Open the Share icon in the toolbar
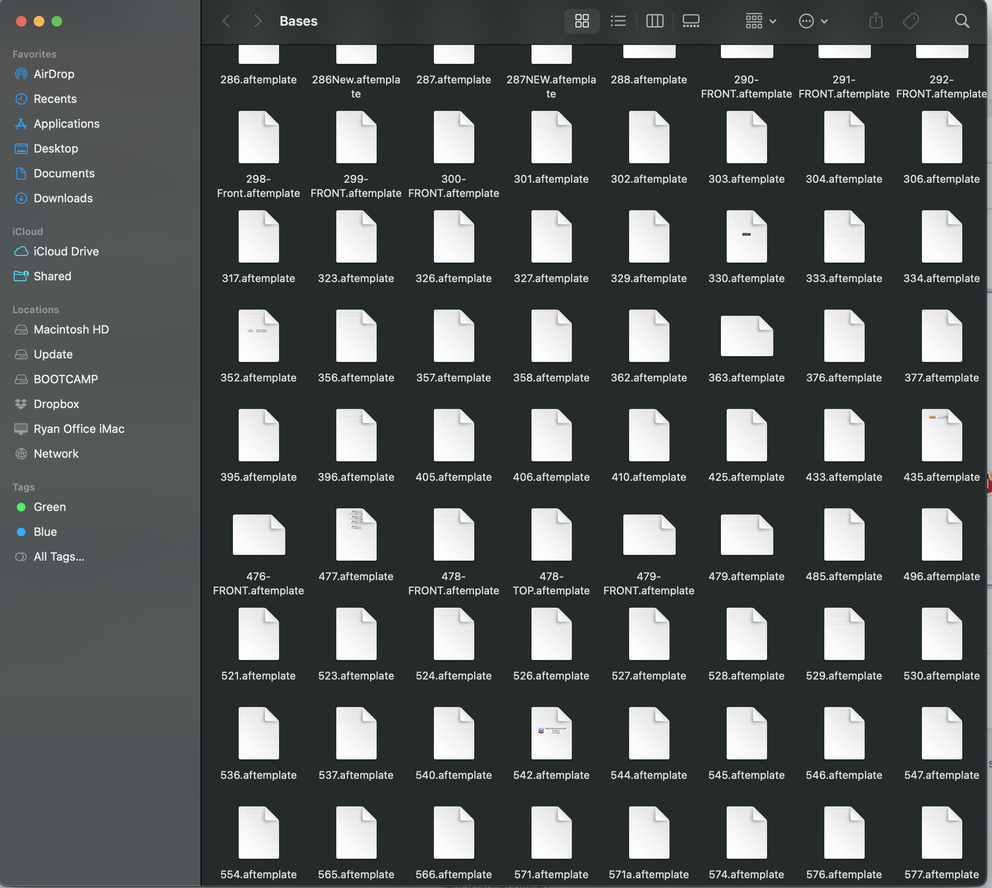Image resolution: width=992 pixels, height=888 pixels. [876, 21]
